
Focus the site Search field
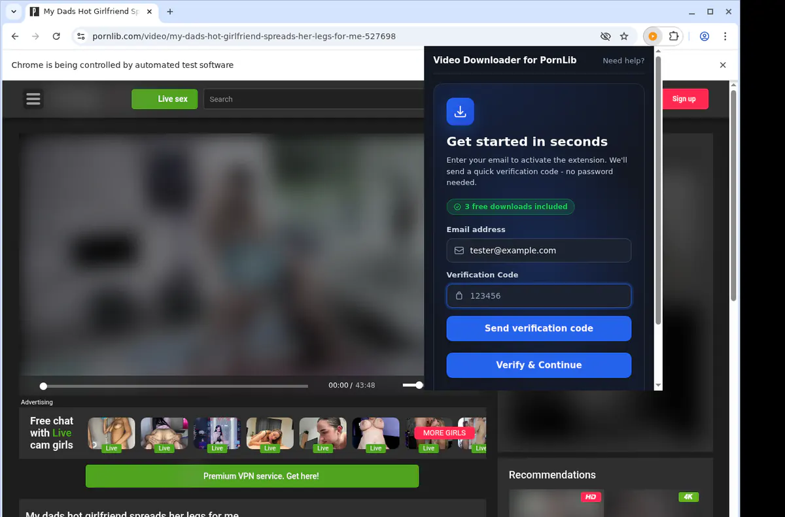[x=314, y=99]
